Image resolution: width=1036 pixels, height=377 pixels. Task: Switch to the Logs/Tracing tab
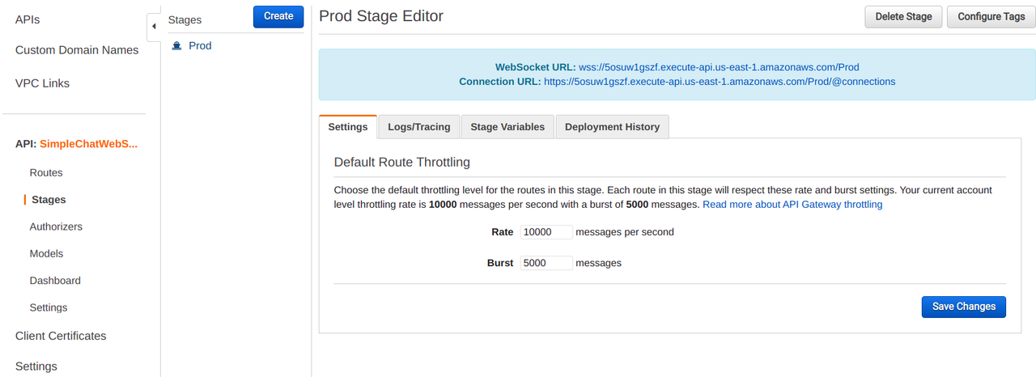coord(418,127)
